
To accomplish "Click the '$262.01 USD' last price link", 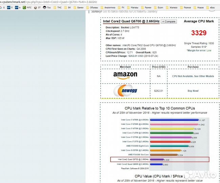I will pos(136,56).
